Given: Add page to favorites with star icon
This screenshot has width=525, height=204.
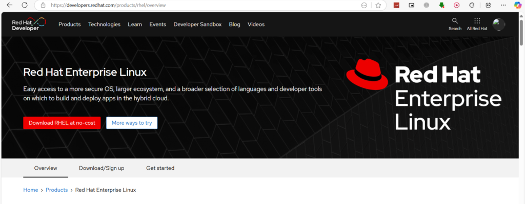Looking at the screenshot, I should pyautogui.click(x=378, y=5).
